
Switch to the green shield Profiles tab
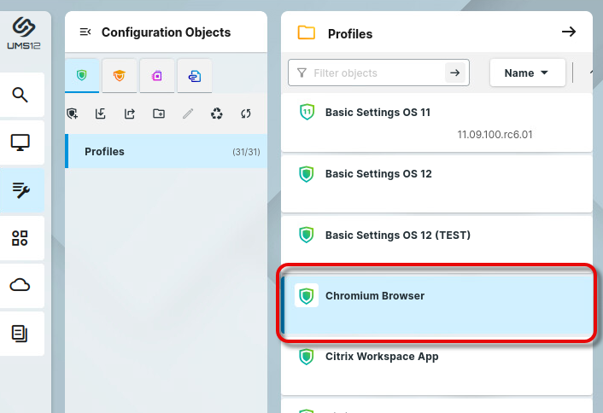82,76
